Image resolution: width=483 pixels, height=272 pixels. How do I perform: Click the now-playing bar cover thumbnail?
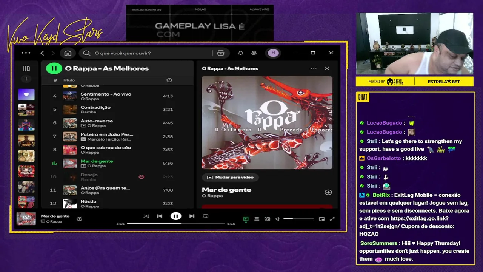pos(26,218)
